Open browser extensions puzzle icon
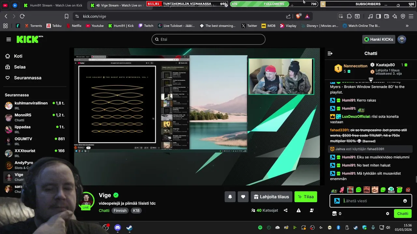The image size is (417, 234). pos(349,16)
